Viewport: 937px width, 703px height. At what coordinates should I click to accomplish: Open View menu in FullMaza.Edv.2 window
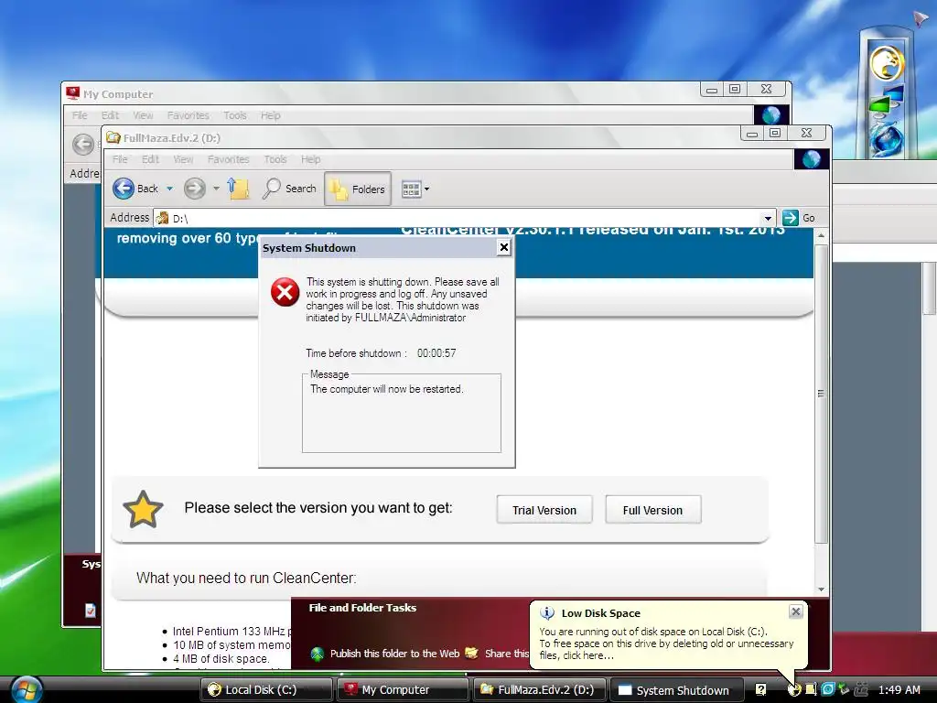click(183, 159)
